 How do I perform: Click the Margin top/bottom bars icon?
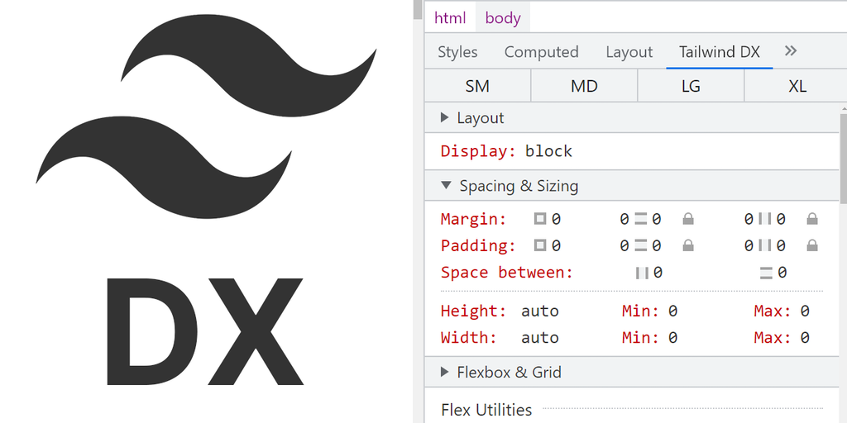click(x=640, y=219)
